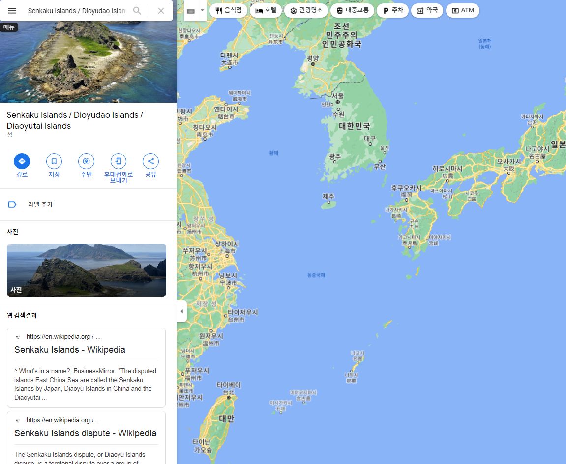The image size is (566, 464).
Task: Open the header island photo
Action: pos(88,62)
